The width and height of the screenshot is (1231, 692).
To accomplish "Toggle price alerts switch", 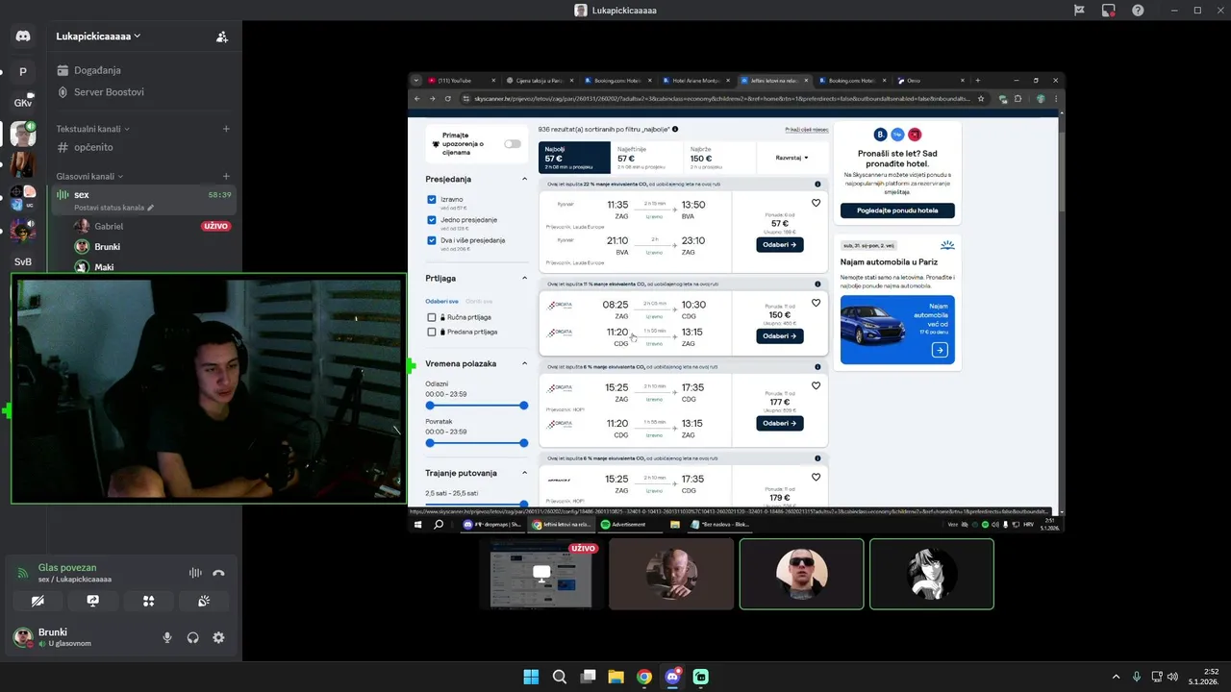I will (x=513, y=144).
